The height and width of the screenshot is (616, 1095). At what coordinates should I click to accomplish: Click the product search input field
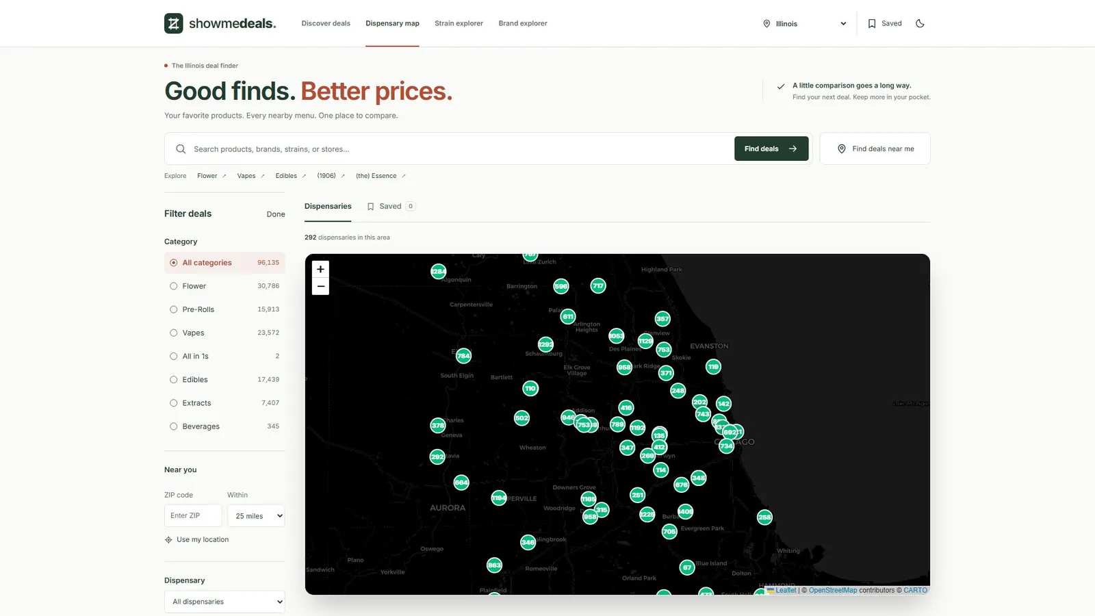point(459,149)
